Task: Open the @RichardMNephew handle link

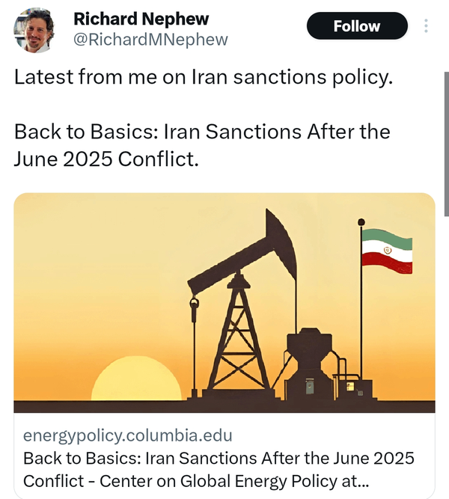Action: [150, 40]
